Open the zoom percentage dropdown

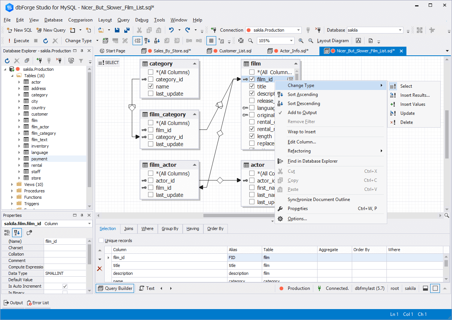pyautogui.click(x=292, y=40)
